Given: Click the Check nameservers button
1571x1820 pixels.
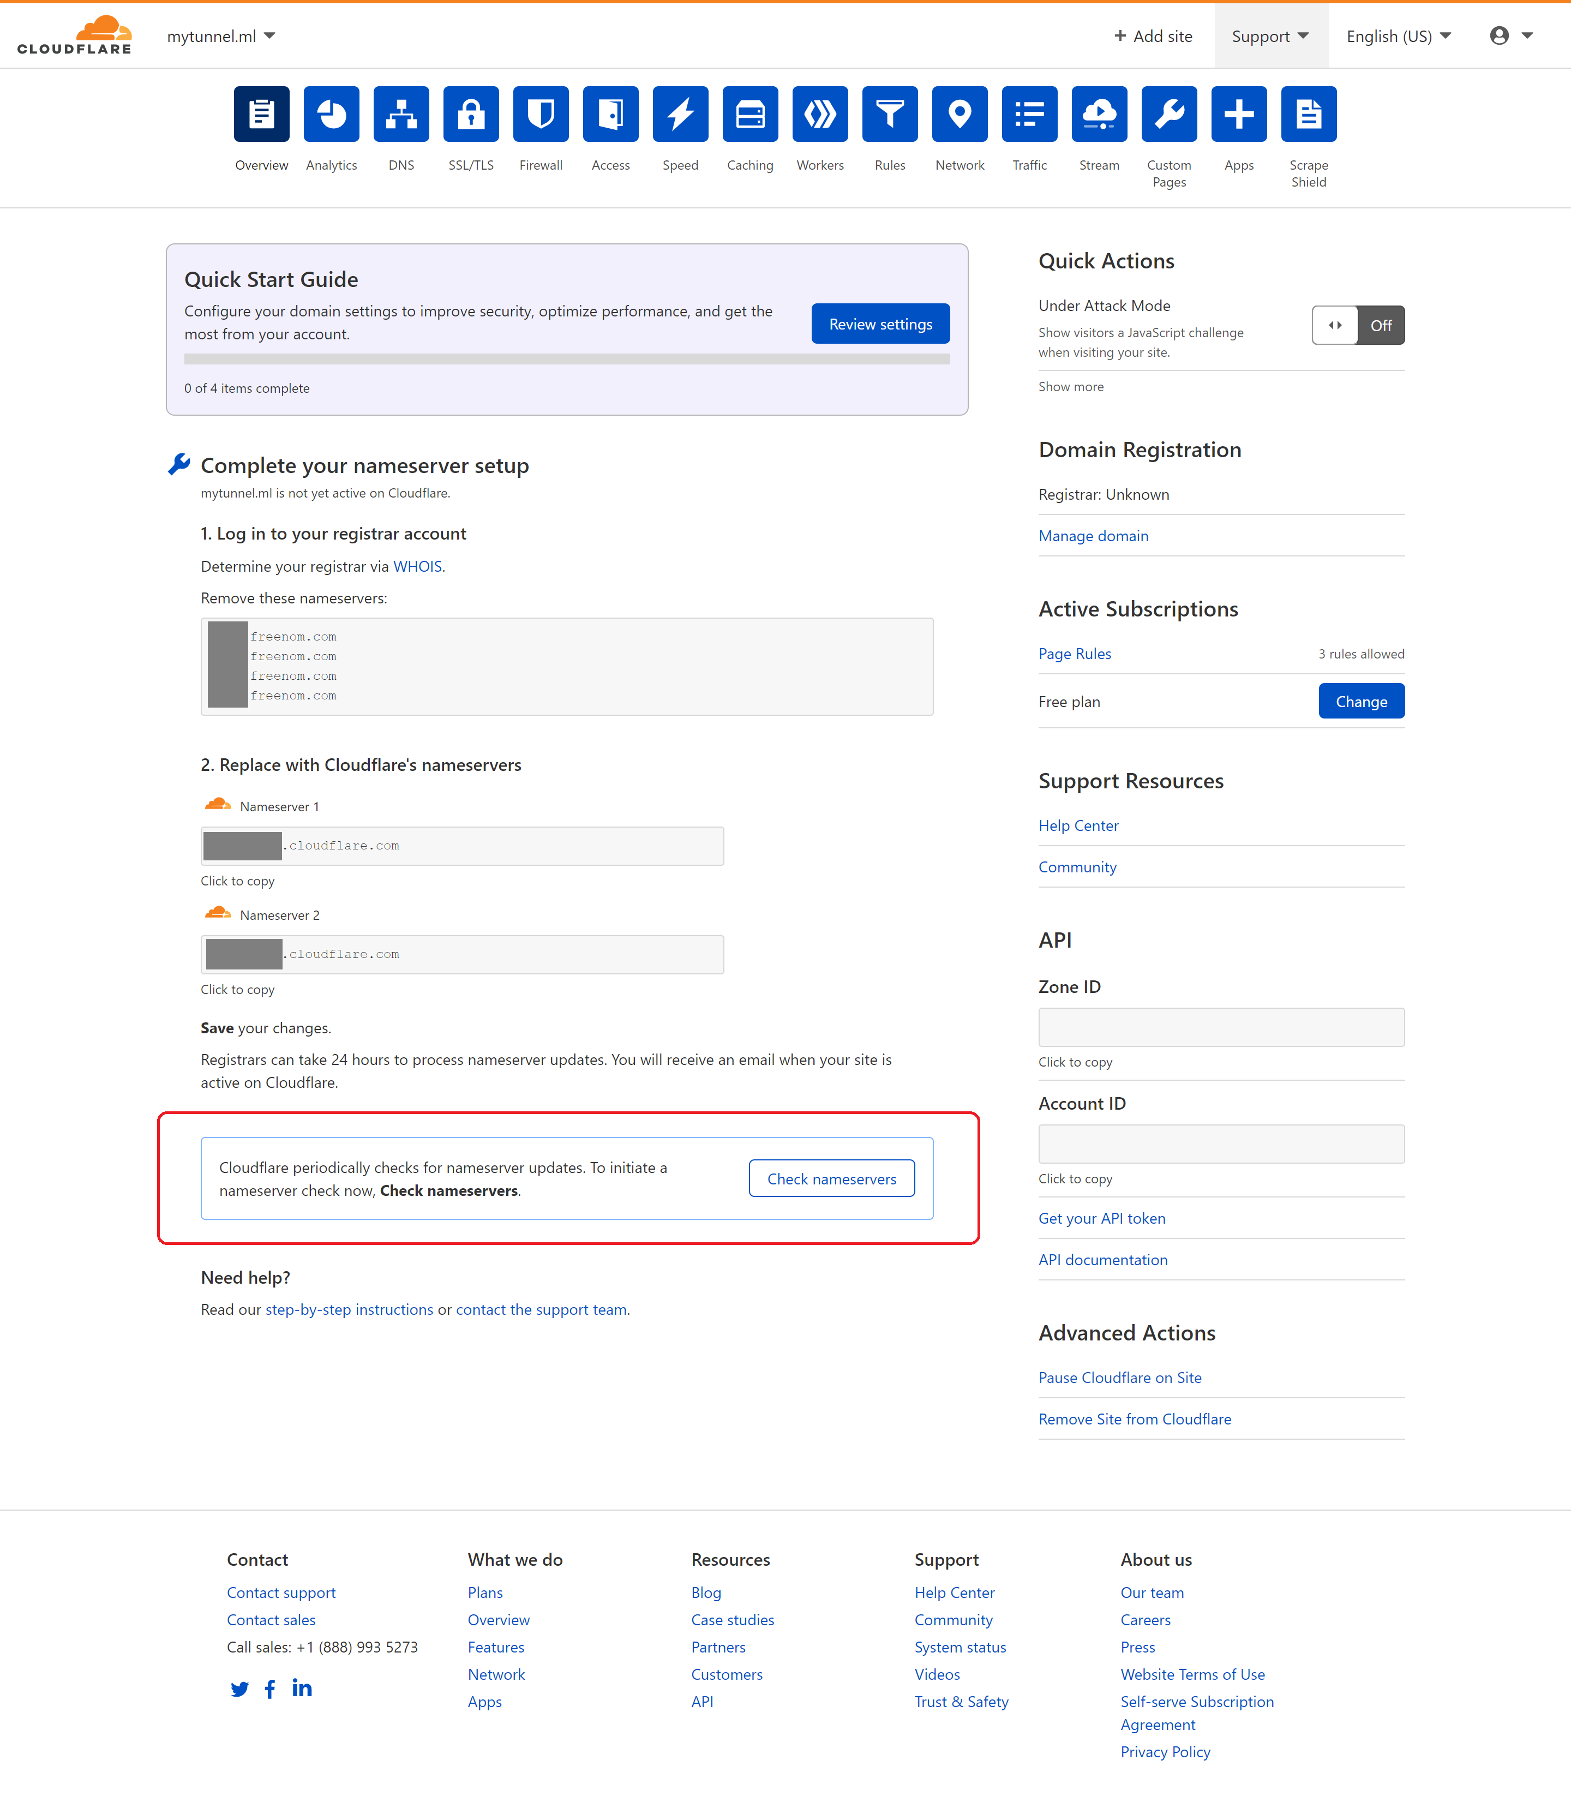Looking at the screenshot, I should pos(832,1179).
